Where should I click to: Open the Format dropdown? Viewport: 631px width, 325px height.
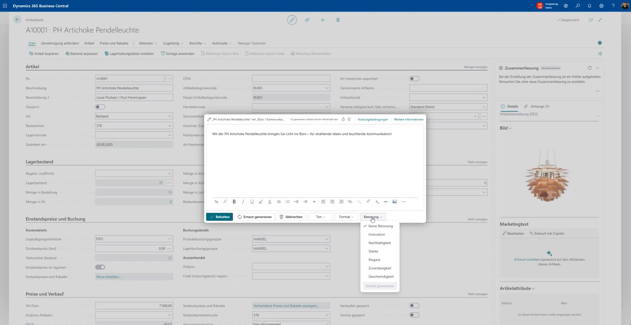pos(346,217)
